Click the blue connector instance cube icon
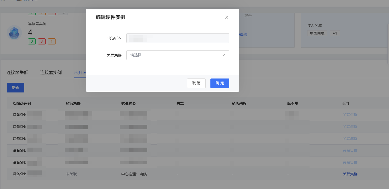Screen dimensions: 389x189 pyautogui.click(x=14, y=33)
